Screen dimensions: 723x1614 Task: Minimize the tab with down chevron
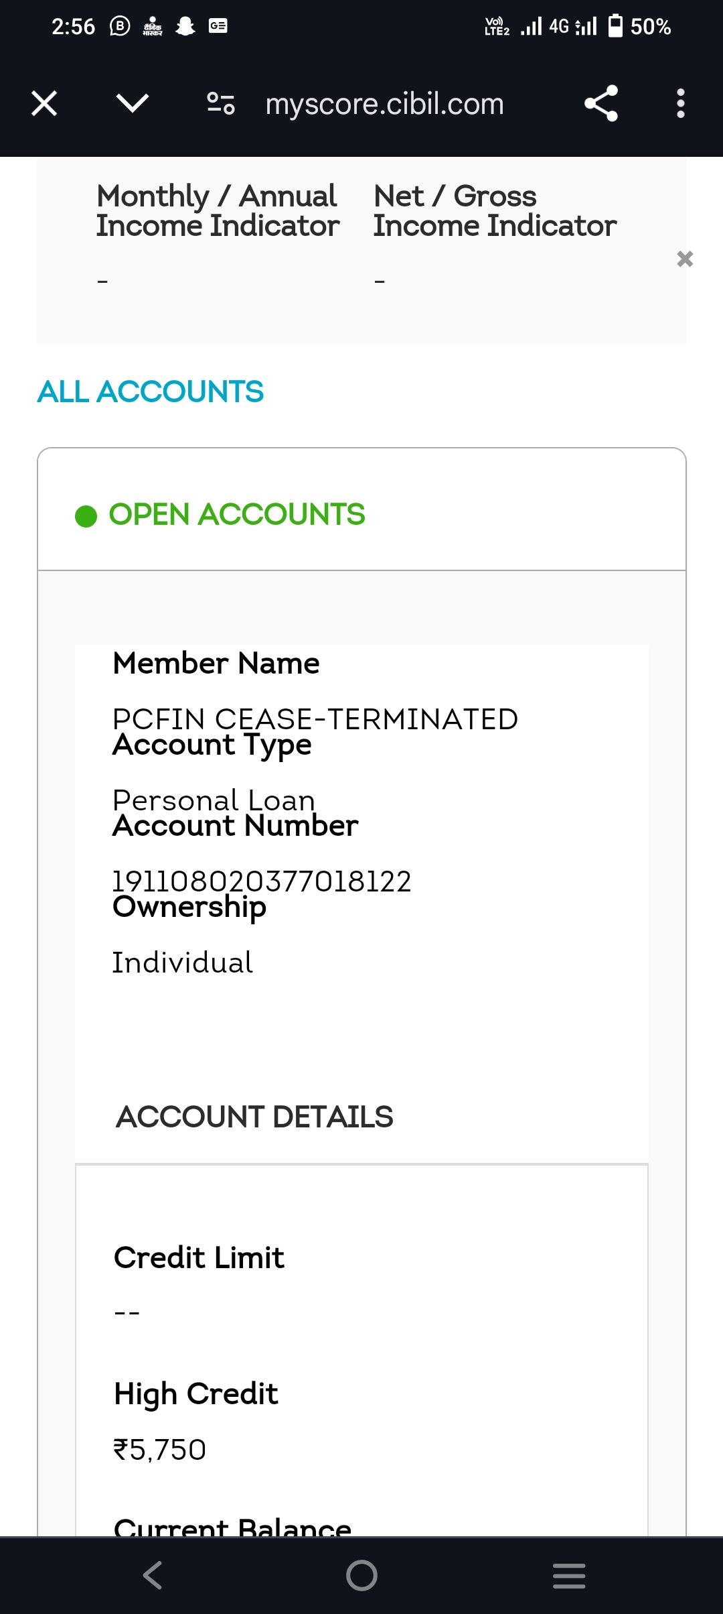(132, 104)
